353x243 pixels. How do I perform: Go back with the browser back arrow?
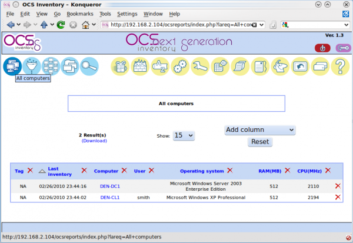pos(11,25)
